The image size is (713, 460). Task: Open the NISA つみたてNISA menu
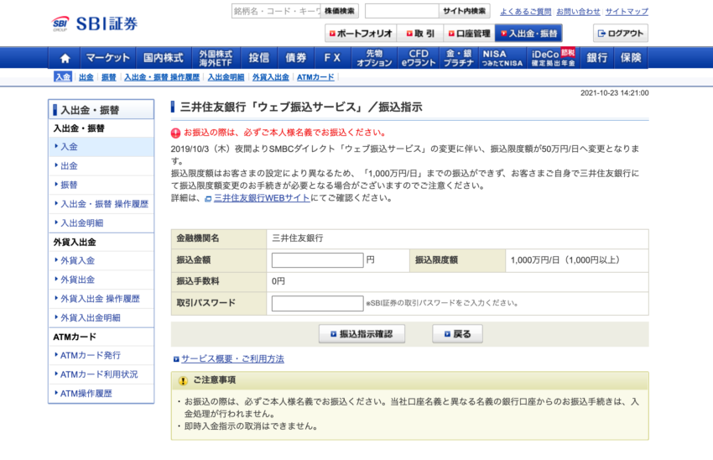click(502, 58)
